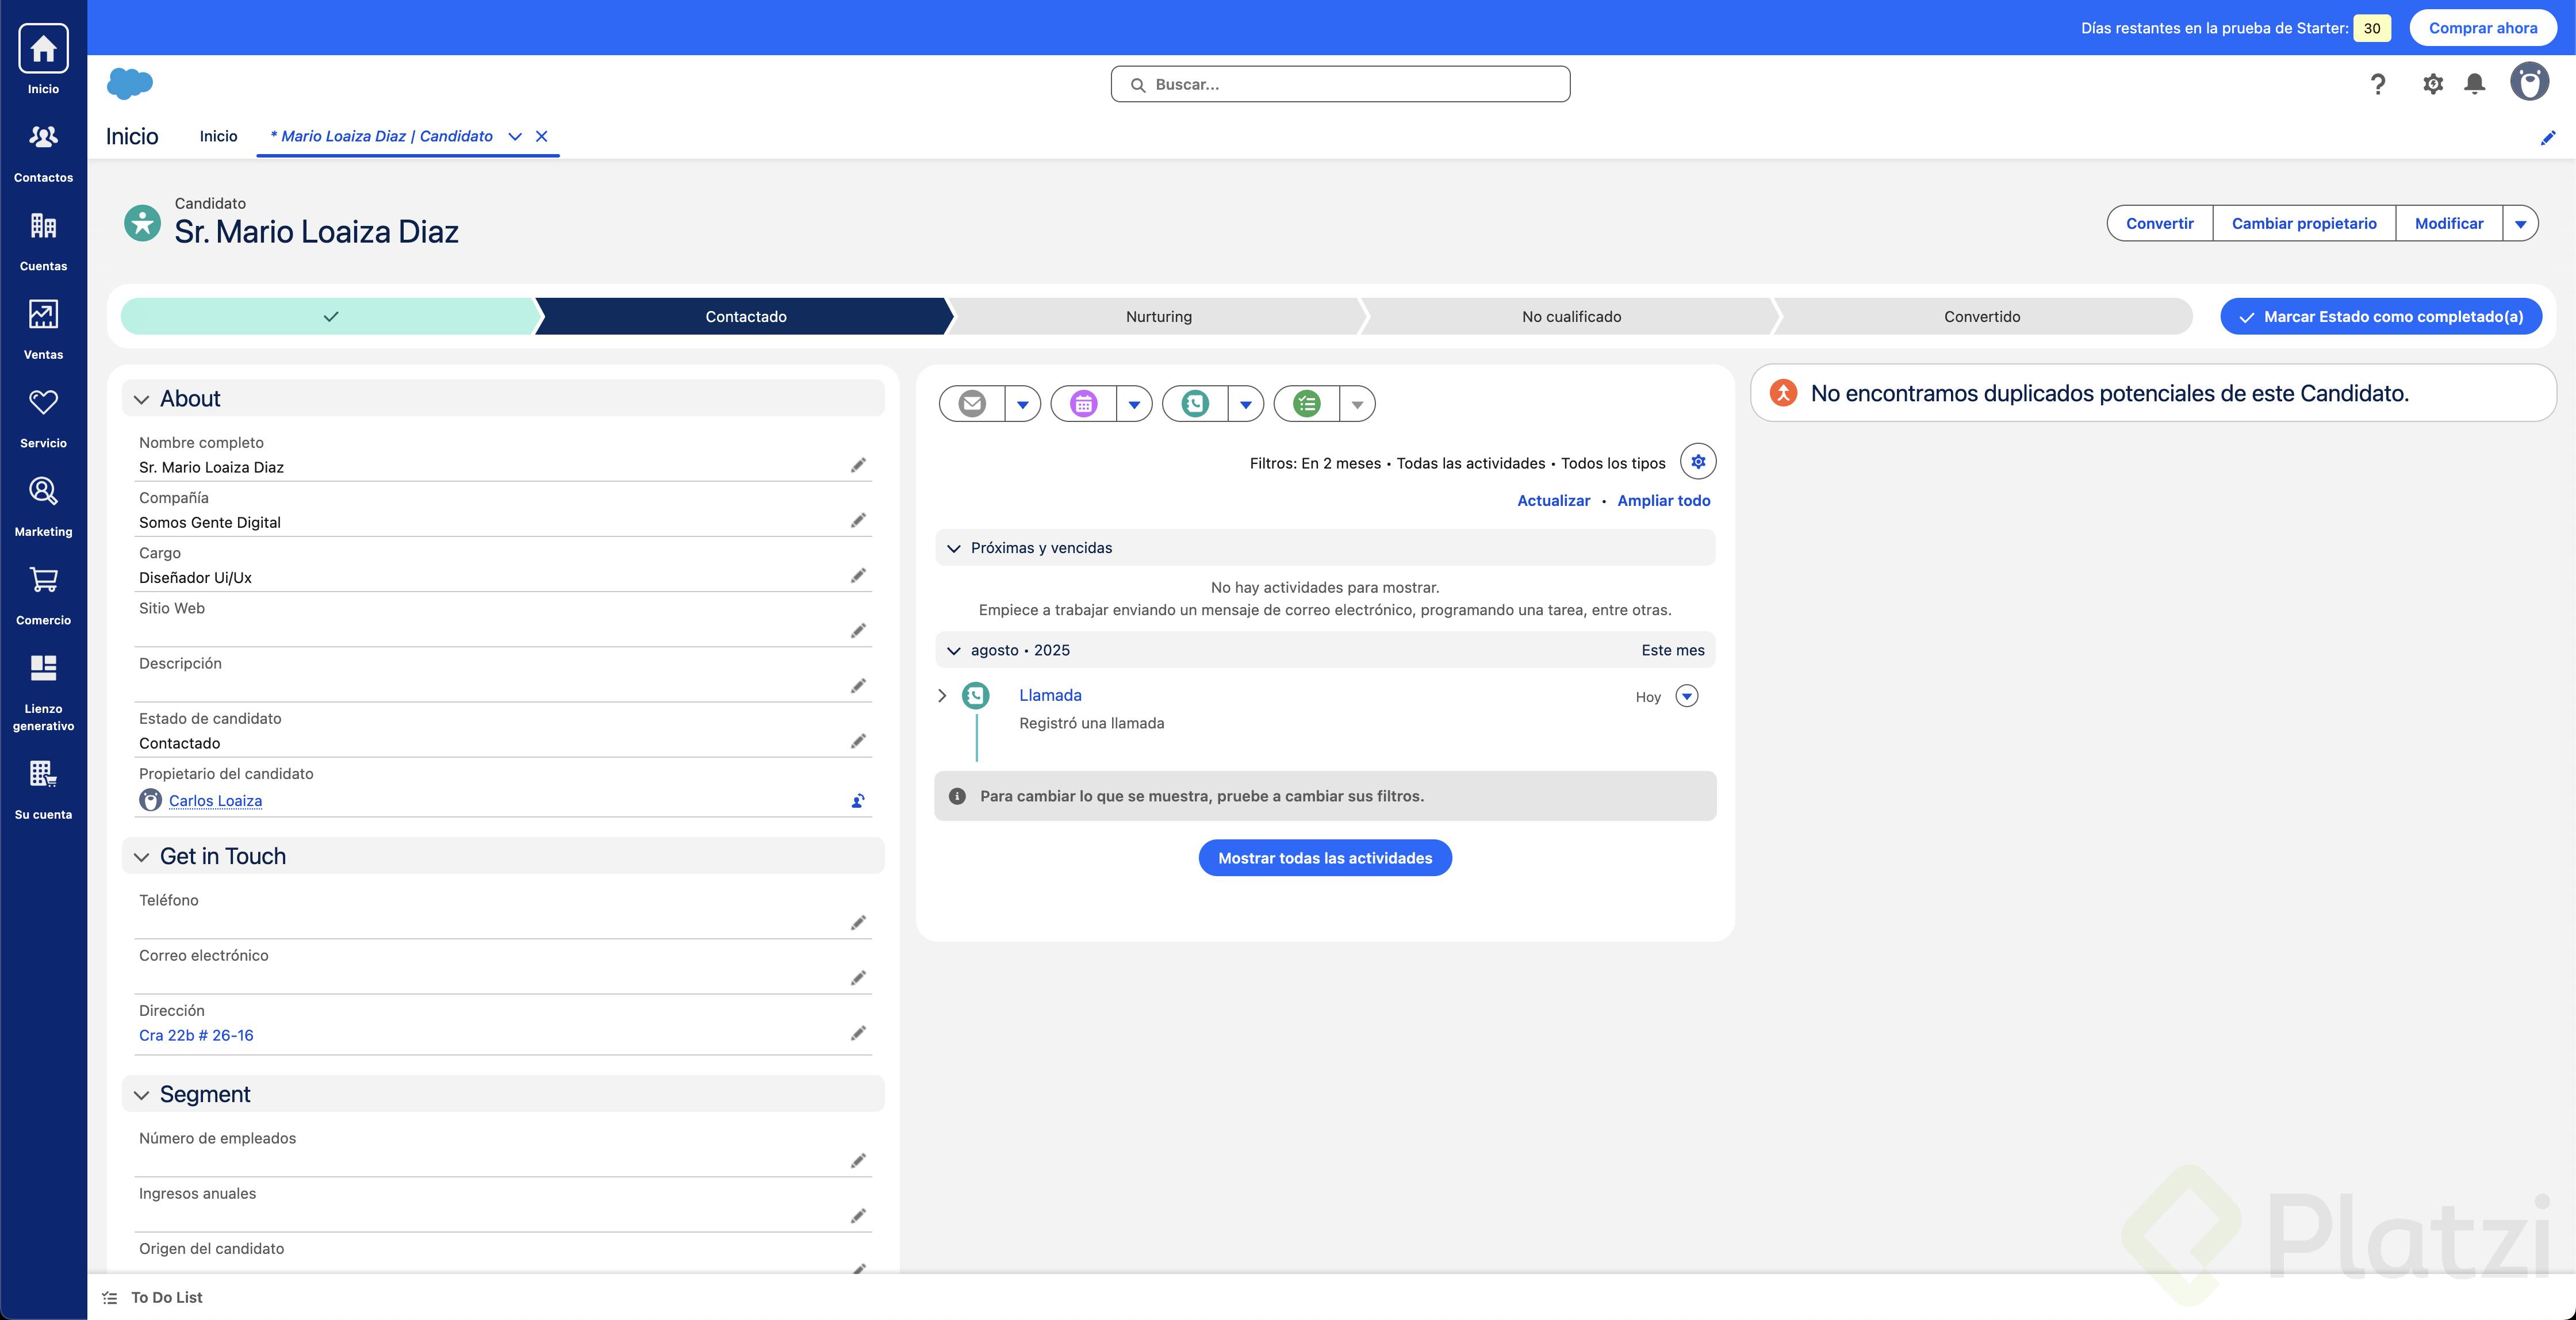Collapse the About section
Viewport: 2576px width, 1320px height.
tap(142, 399)
